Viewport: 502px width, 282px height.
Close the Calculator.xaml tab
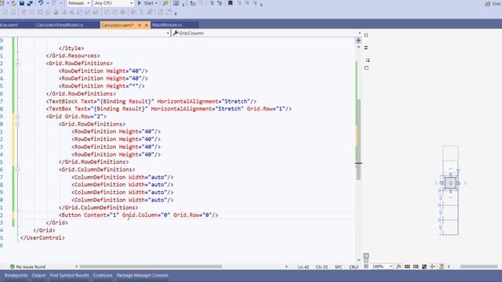pos(147,25)
